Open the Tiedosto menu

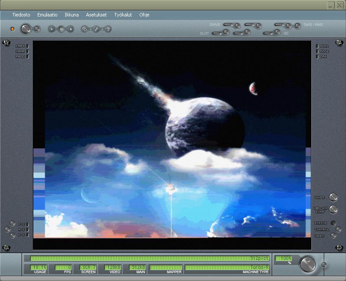[x=21, y=15]
